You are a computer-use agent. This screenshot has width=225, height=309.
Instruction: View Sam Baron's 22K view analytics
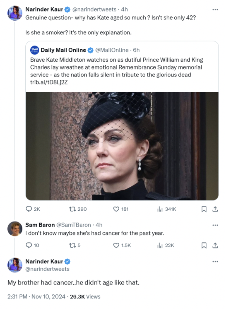coord(159,245)
